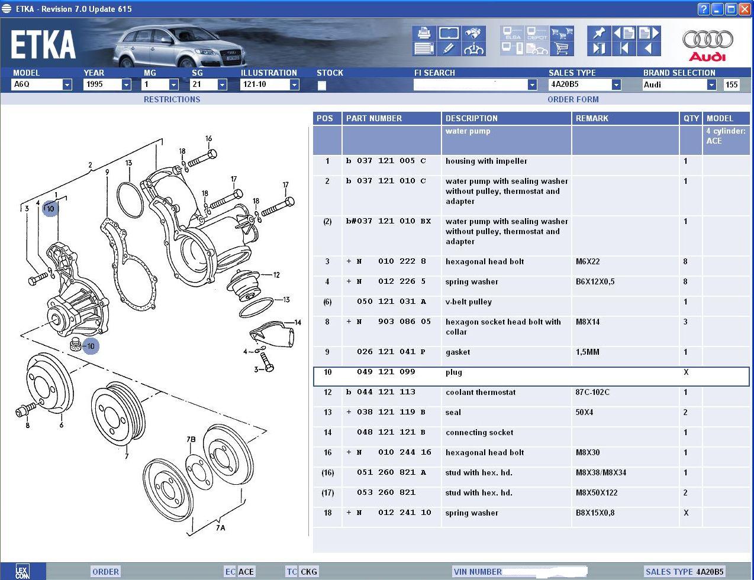754x580 pixels.
Task: Open the binoculars search tool
Action: coord(473,33)
